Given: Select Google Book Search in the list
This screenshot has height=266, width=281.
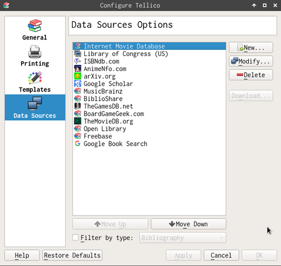Looking at the screenshot, I should pyautogui.click(x=115, y=144).
